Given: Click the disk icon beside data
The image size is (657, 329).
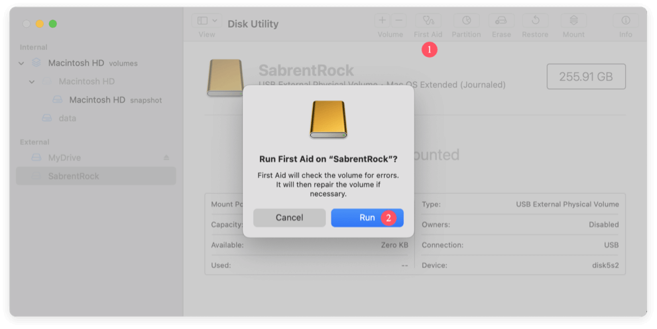Looking at the screenshot, I should tap(47, 118).
